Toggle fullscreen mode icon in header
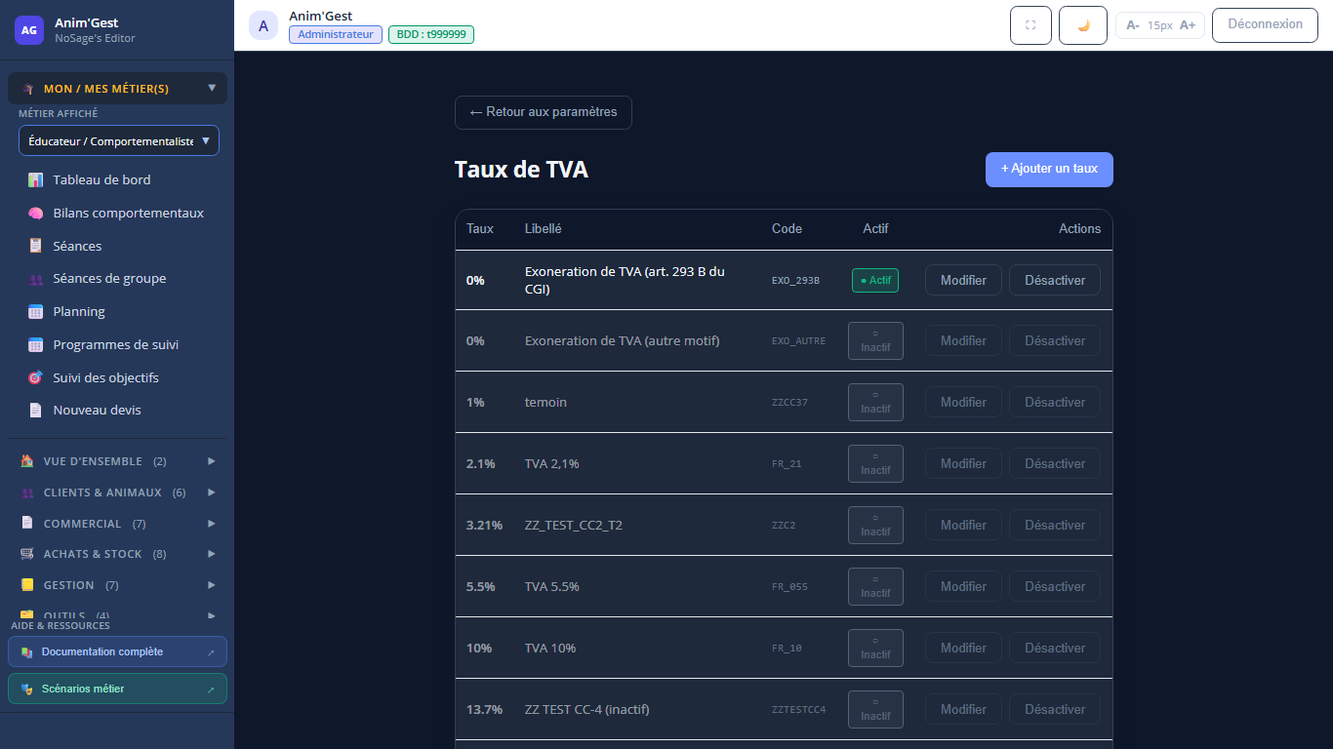Viewport: 1333px width, 749px height. [x=1030, y=25]
